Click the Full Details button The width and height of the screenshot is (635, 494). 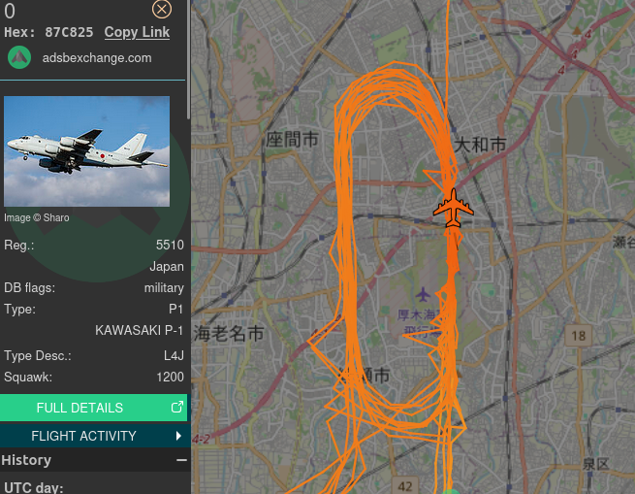pos(93,408)
